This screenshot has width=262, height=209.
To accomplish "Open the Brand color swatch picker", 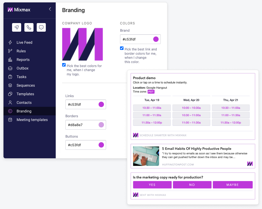I will [156, 39].
